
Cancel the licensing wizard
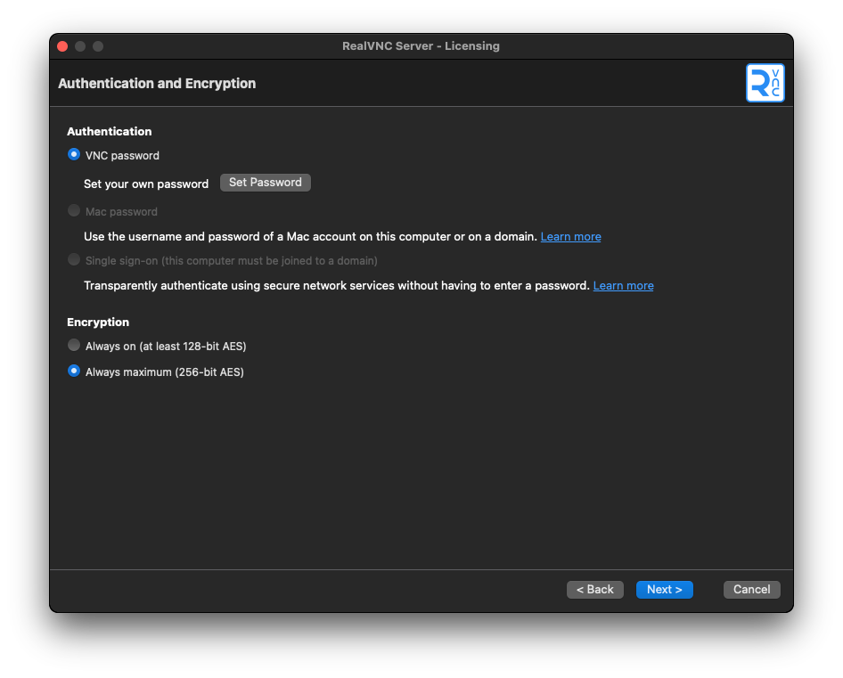[751, 590]
